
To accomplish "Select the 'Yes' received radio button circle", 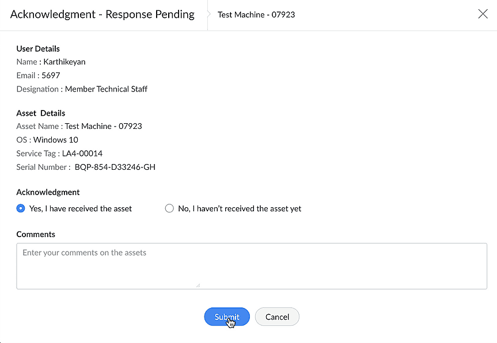I will pos(21,208).
